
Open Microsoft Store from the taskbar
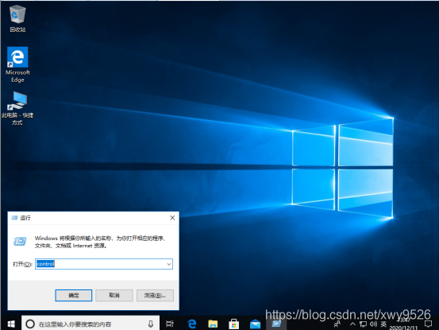(233, 324)
